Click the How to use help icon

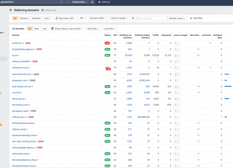43,10
